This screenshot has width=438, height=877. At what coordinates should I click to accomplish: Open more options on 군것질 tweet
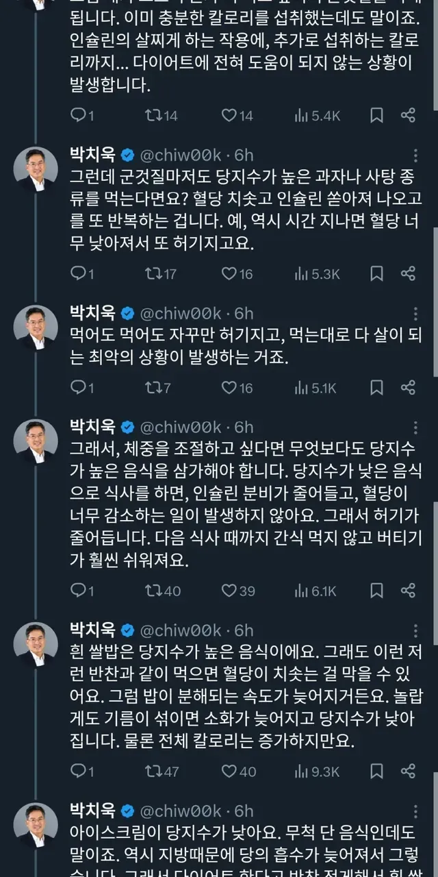click(415, 156)
